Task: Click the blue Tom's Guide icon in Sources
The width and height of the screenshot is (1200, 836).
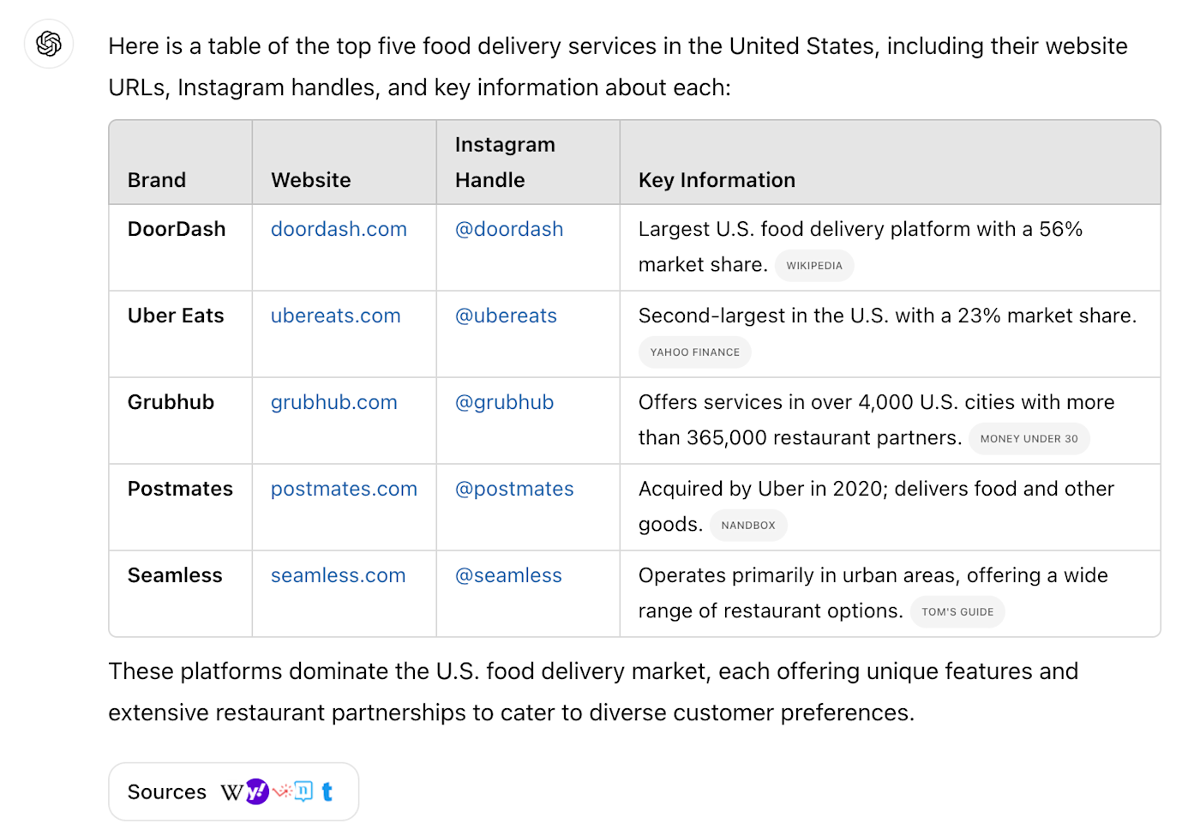Action: 327,791
